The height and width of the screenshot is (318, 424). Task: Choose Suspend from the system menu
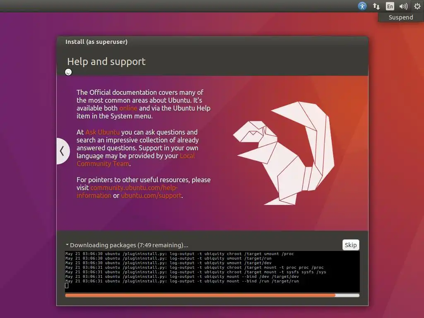(401, 17)
